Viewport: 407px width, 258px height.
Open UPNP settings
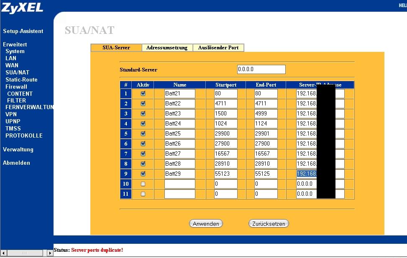point(13,121)
